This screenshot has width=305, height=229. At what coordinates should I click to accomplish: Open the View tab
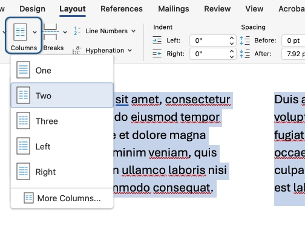click(254, 9)
